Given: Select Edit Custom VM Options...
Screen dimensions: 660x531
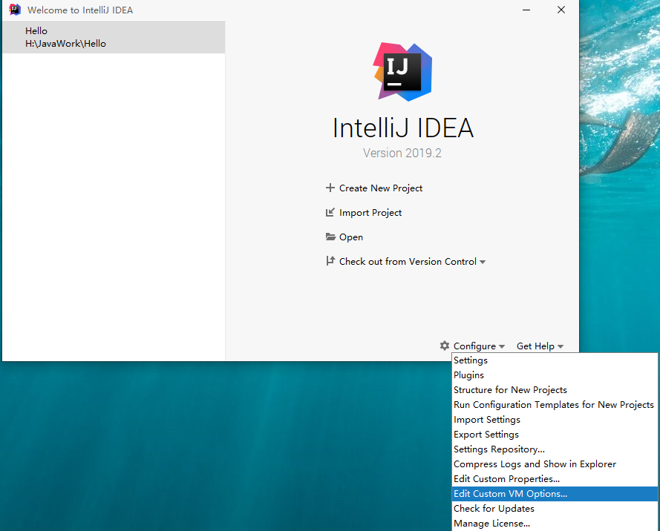Looking at the screenshot, I should click(x=555, y=494).
